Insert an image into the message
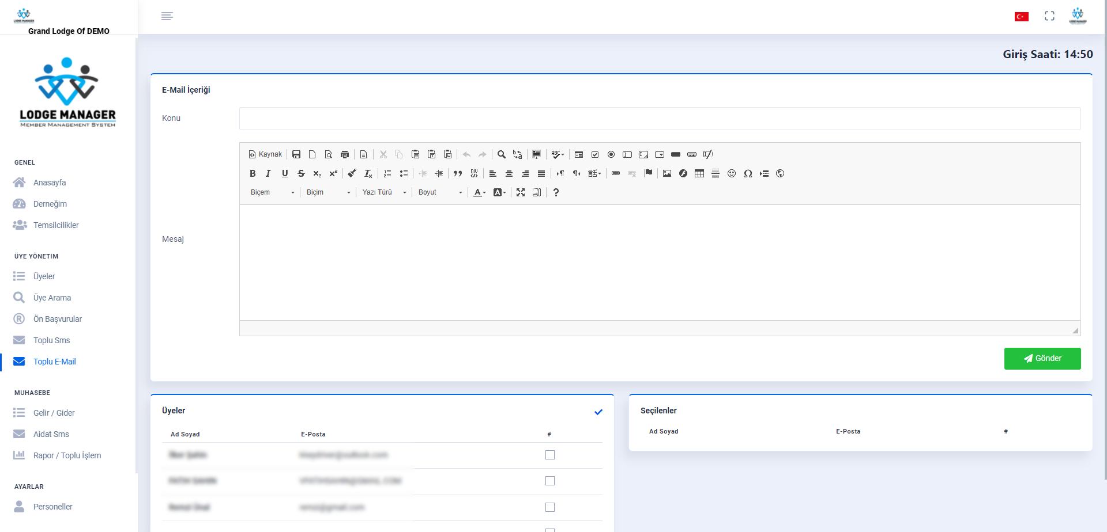The height and width of the screenshot is (532, 1107). click(x=667, y=173)
